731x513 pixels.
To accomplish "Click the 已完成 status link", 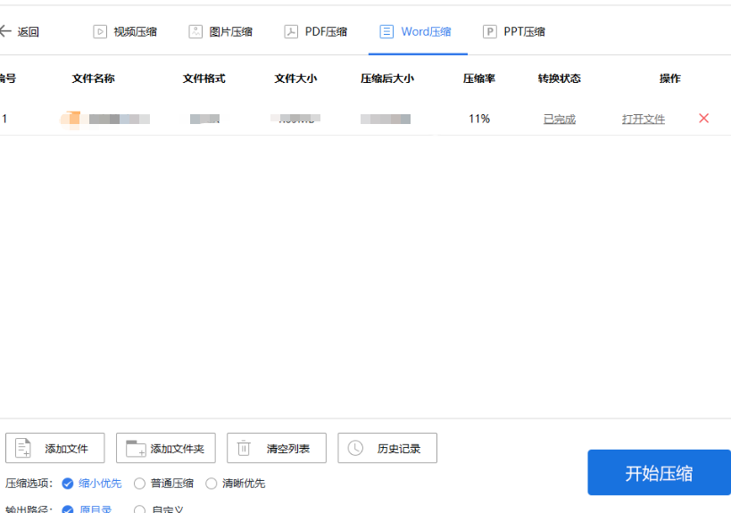I will [x=560, y=119].
